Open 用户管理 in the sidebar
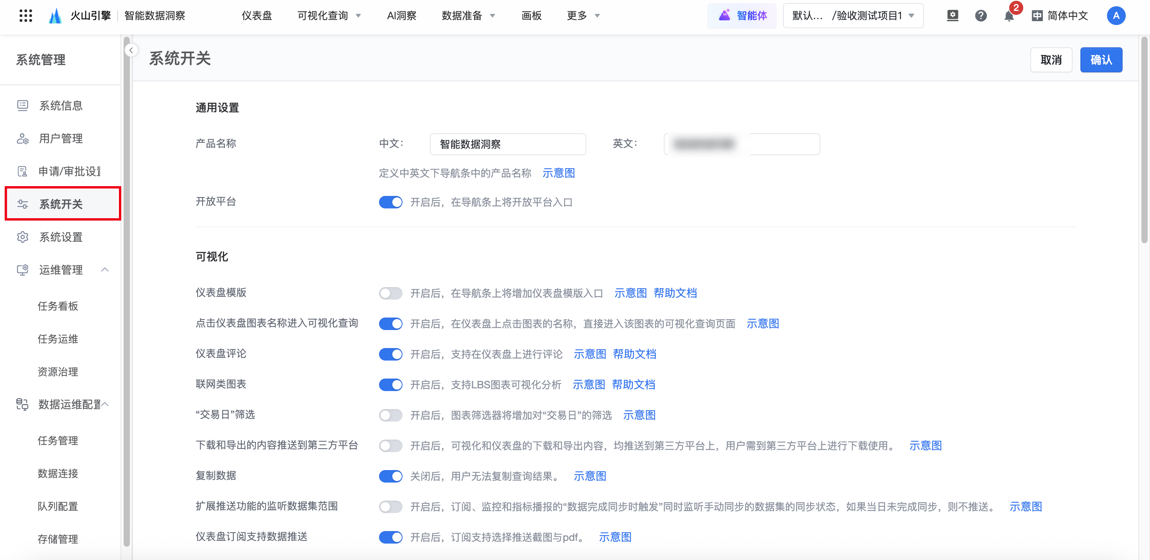1150x560 pixels. click(61, 138)
